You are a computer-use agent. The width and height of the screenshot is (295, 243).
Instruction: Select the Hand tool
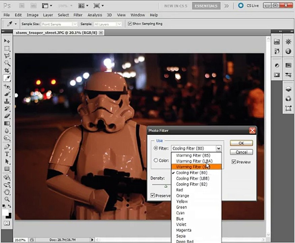(7, 192)
